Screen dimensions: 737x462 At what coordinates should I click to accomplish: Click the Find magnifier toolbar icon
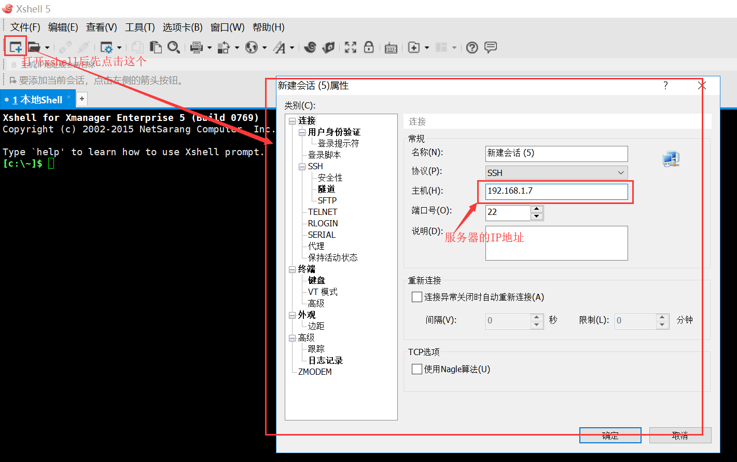tap(174, 47)
